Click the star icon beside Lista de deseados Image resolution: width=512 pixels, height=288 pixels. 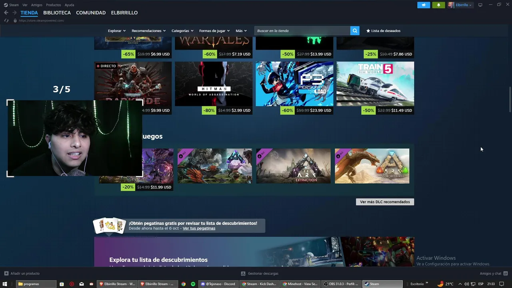click(x=368, y=31)
